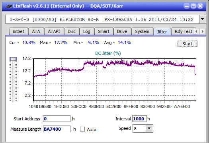Select the Drive tab
209x143 pixels.
pyautogui.click(x=122, y=31)
